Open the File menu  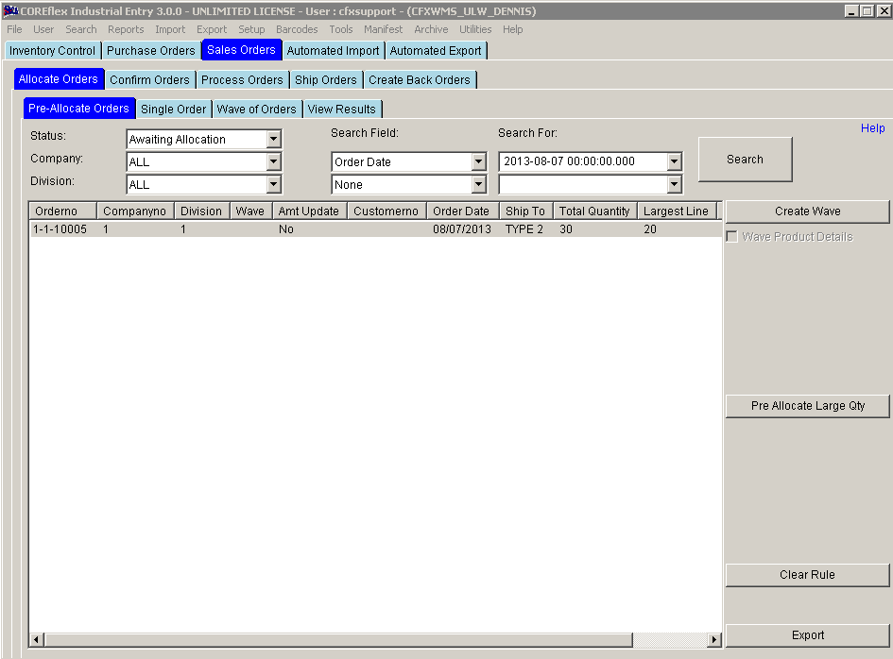[14, 29]
